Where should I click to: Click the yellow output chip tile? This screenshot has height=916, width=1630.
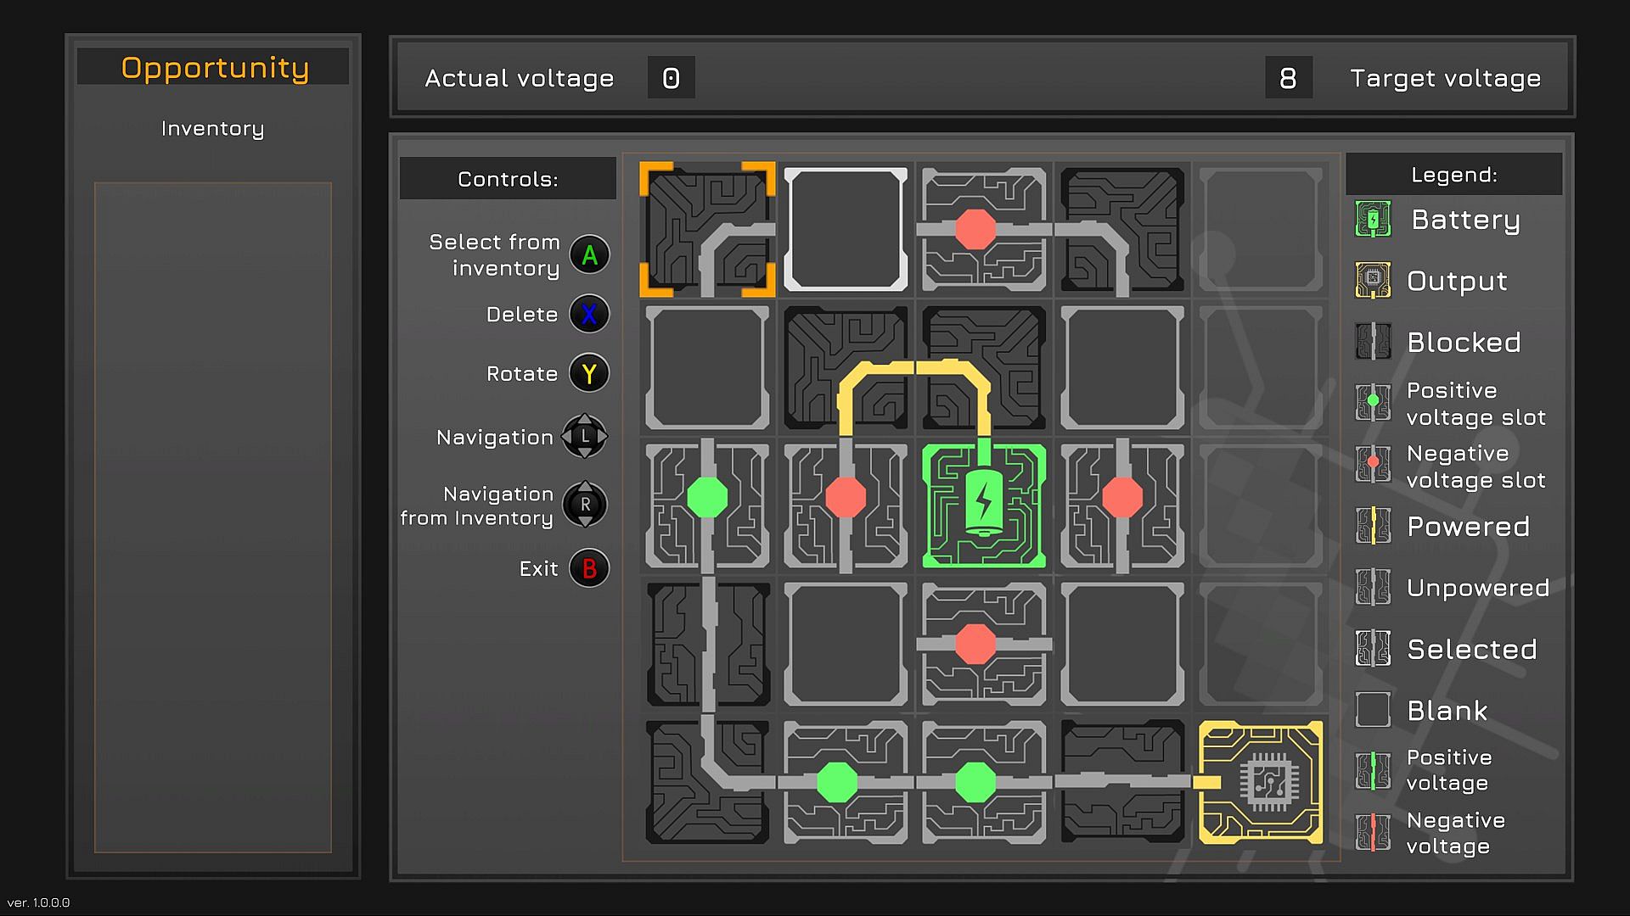[x=1261, y=782]
